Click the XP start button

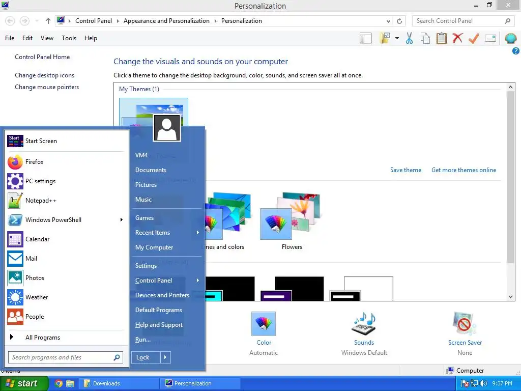point(24,383)
